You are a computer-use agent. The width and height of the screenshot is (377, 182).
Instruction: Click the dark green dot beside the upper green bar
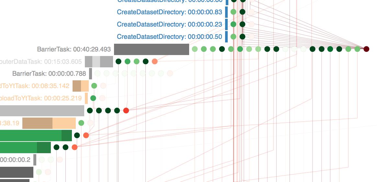tap(77, 135)
